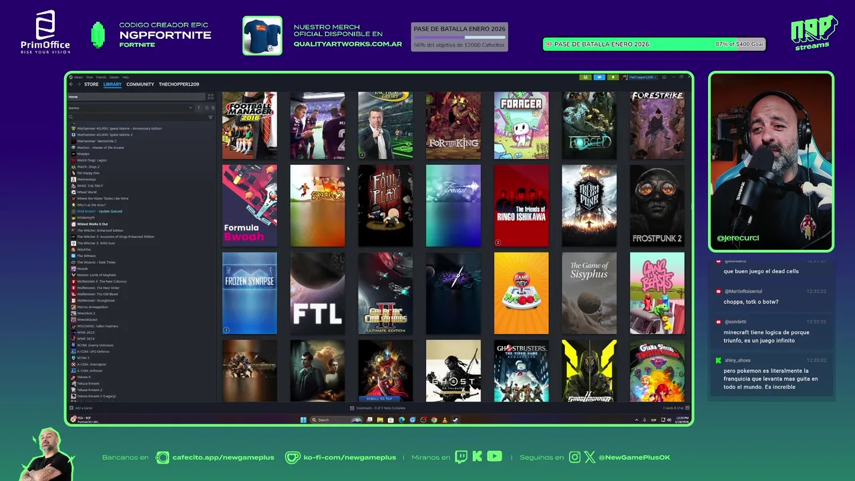Open Frostpunk game cover
The width and height of the screenshot is (855, 481).
(589, 206)
